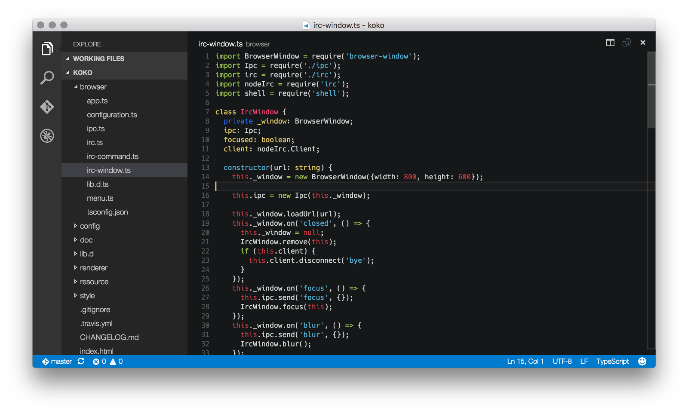Expand the lib.d folder
This screenshot has width=688, height=414.
tap(76, 254)
